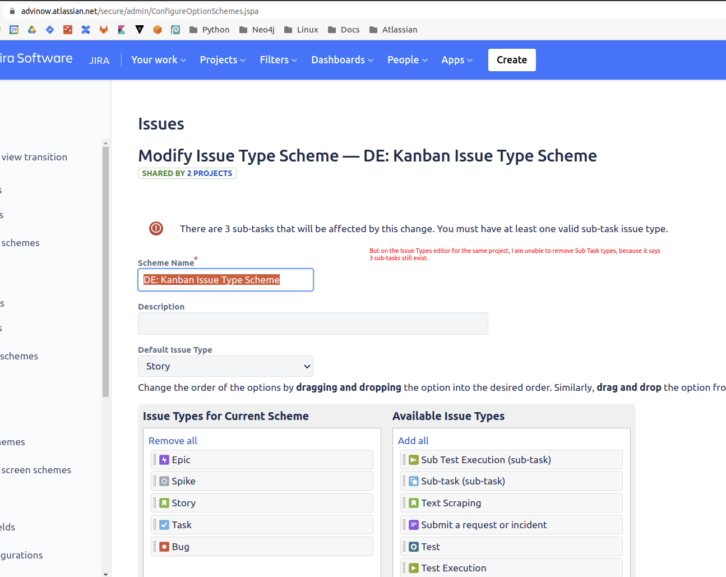Open Google Calendar bookmark icon
726x577 pixels.
click(x=14, y=30)
